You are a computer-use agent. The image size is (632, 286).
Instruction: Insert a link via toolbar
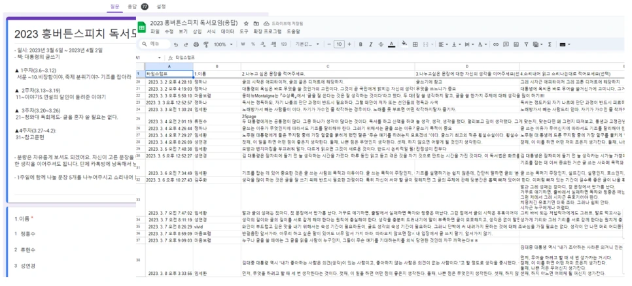(x=496, y=44)
